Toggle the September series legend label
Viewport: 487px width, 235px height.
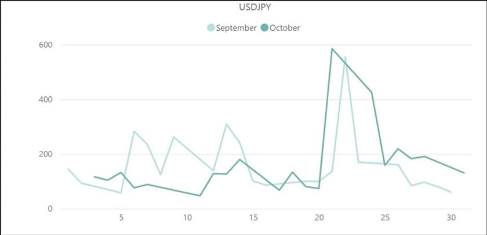point(236,28)
